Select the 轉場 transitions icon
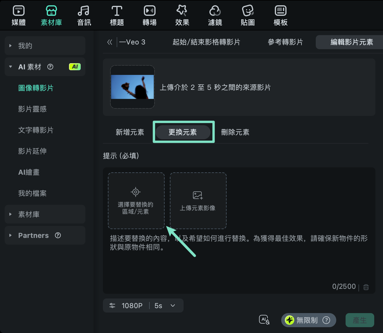 click(149, 16)
